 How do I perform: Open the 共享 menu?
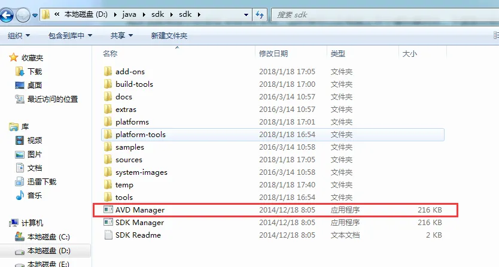121,36
